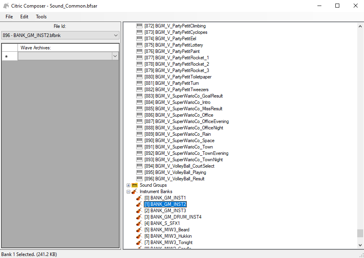Click Citric Composer app icon in title bar
The width and height of the screenshot is (364, 258).
tap(6, 6)
